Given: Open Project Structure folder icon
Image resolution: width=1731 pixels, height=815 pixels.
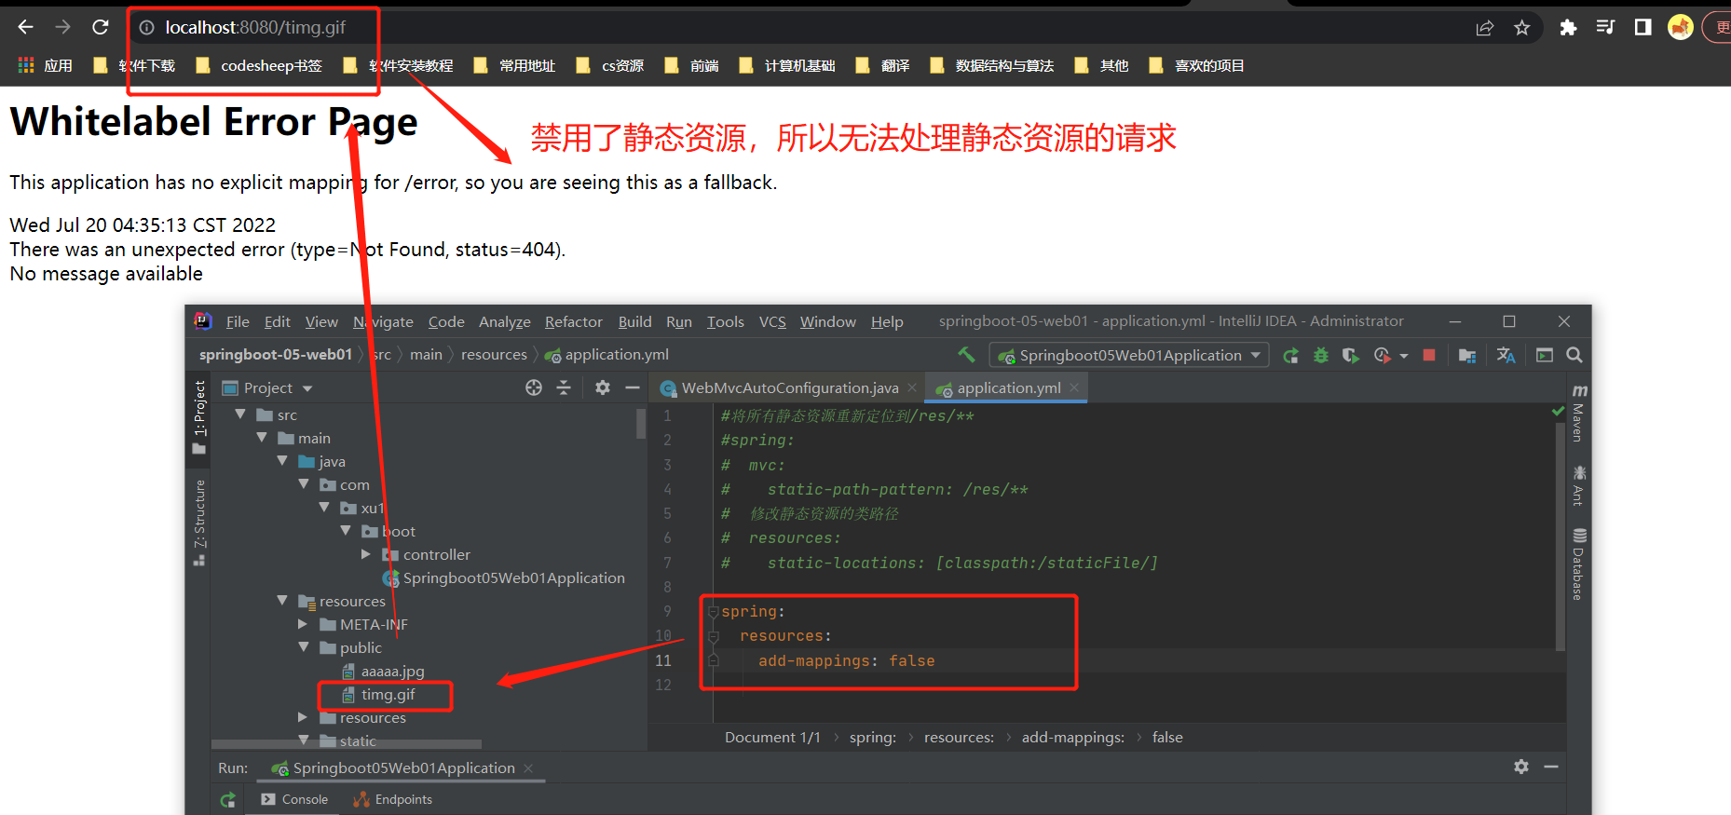Looking at the screenshot, I should pyautogui.click(x=1466, y=355).
